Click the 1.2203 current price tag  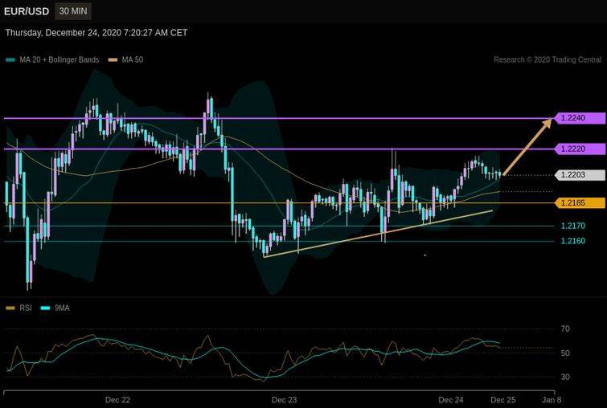point(579,175)
